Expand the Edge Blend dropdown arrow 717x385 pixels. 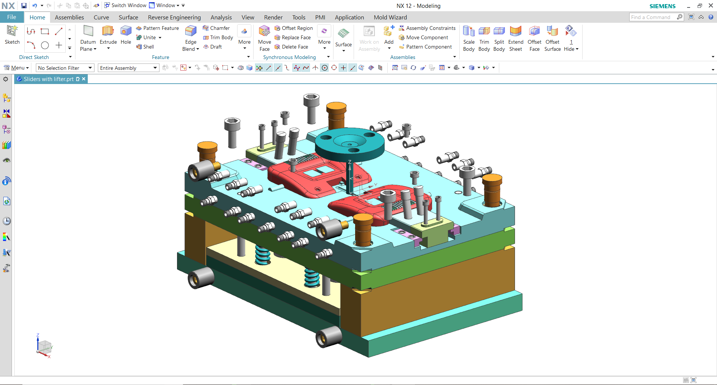(x=198, y=49)
